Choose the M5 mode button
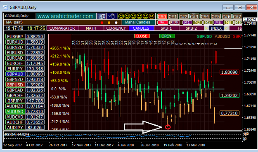Screen dimensions: 258x152 [x=218, y=23]
